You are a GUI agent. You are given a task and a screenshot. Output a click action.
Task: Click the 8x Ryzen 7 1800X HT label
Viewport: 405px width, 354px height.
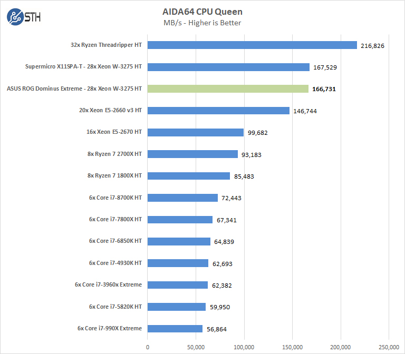click(114, 176)
